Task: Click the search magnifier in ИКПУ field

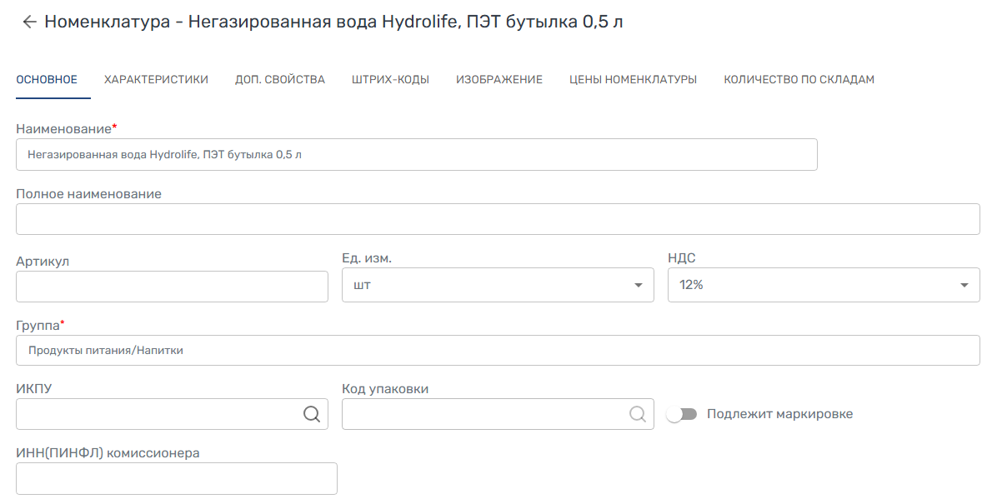Action: [312, 414]
